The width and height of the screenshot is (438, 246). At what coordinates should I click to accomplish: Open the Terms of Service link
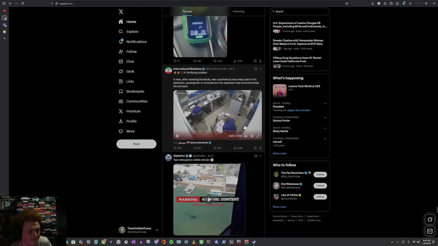point(280,216)
